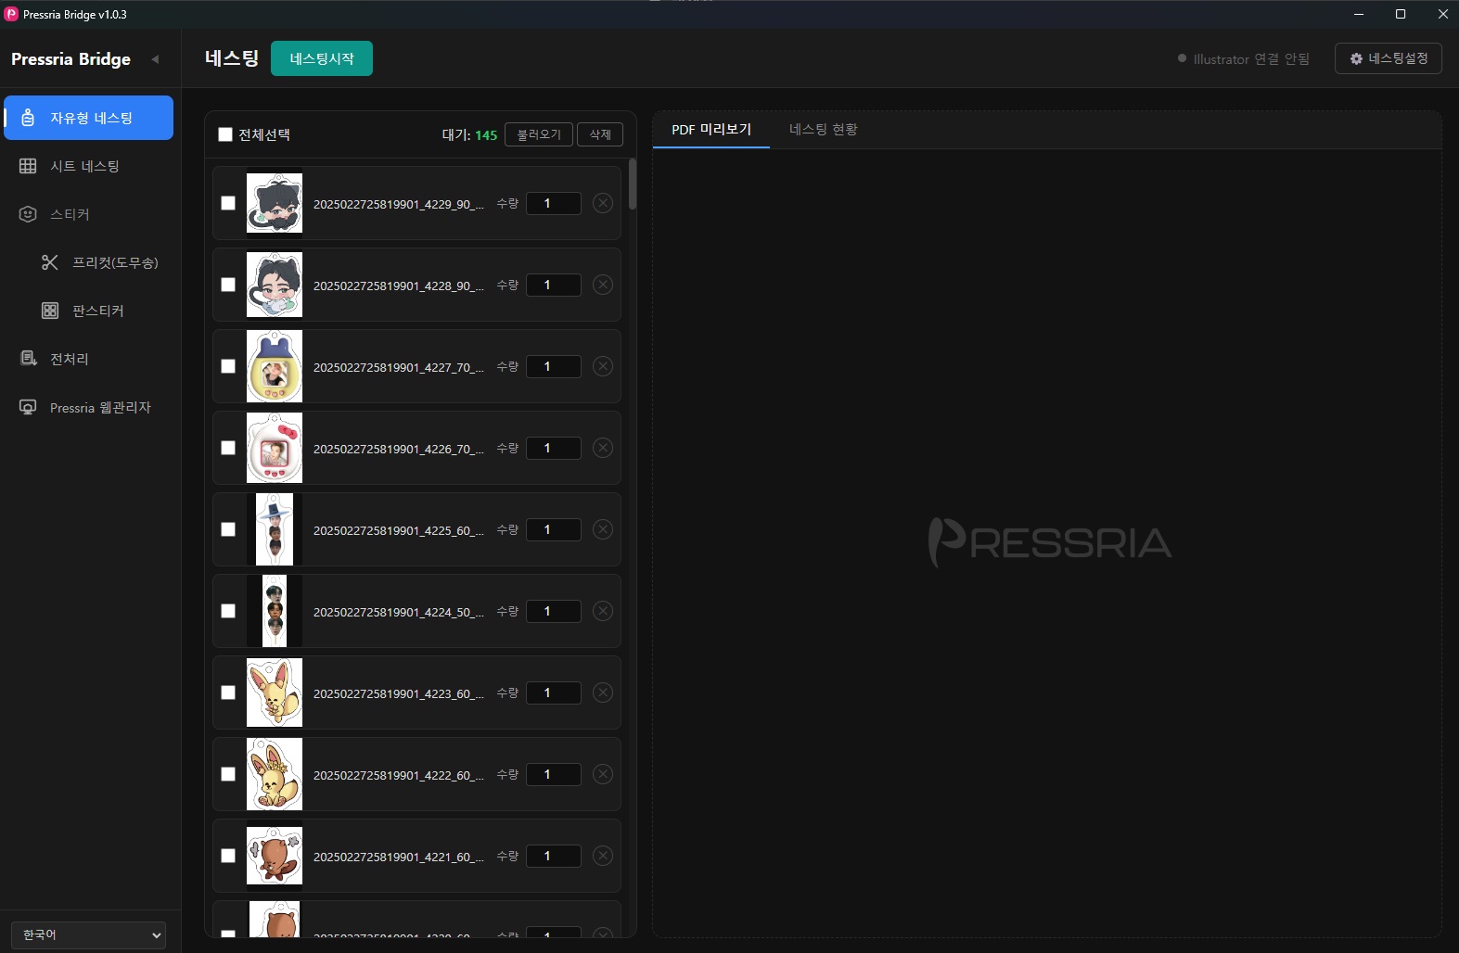Open 프리컷(도무송) in the sidebar
Viewport: 1459px width, 953px height.
pyautogui.click(x=100, y=262)
